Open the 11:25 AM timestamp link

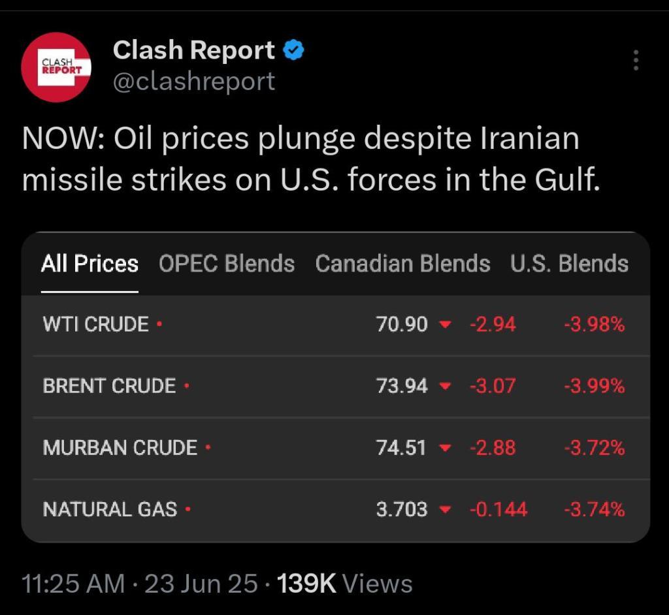click(73, 584)
